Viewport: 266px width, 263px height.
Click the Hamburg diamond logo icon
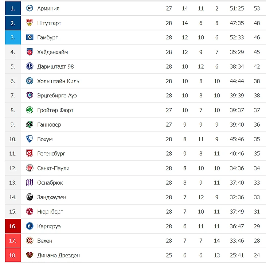click(30, 37)
